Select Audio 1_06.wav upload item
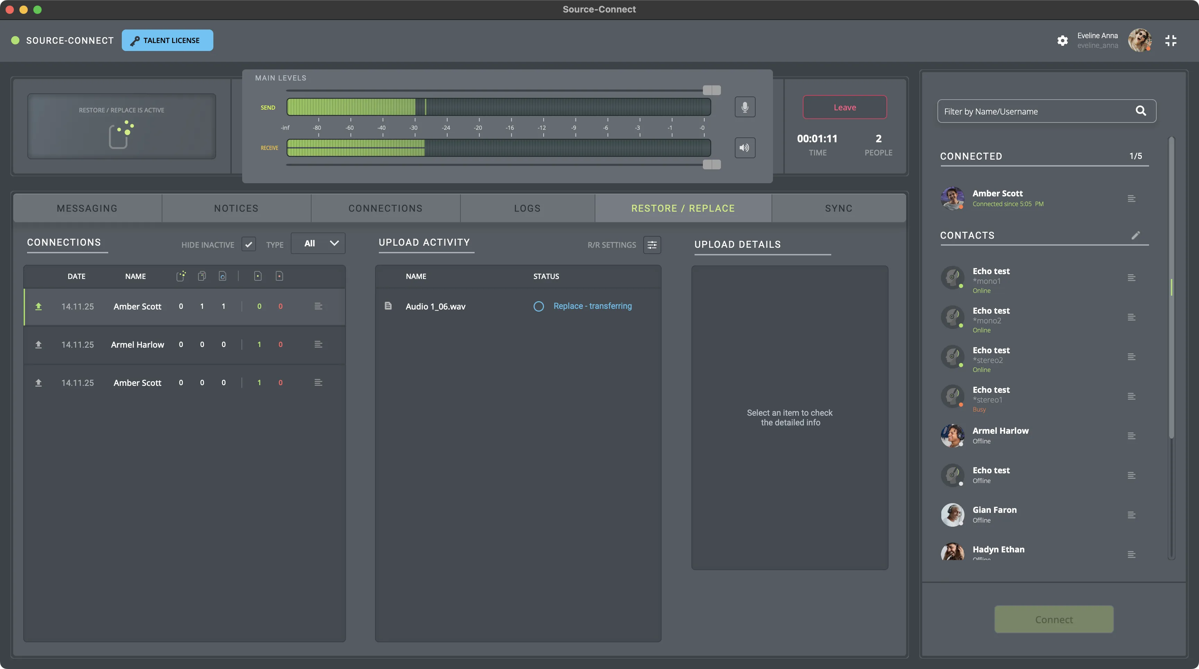Image resolution: width=1199 pixels, height=669 pixels. coord(435,306)
